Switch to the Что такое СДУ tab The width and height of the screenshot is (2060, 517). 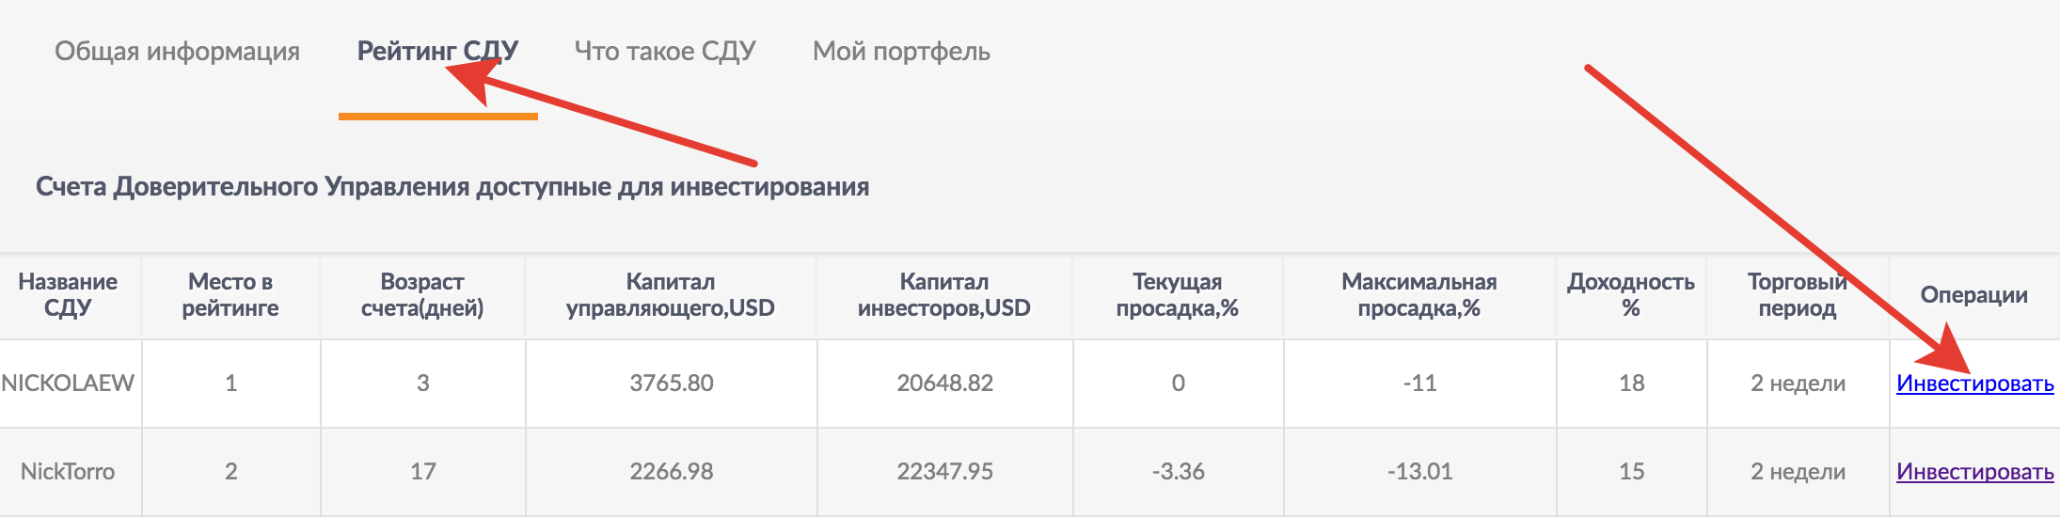coord(665,52)
